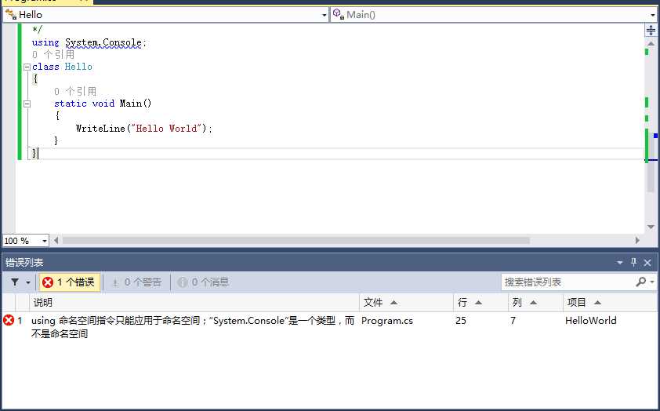Click the magnifier search icon in error list

(640, 282)
